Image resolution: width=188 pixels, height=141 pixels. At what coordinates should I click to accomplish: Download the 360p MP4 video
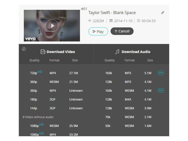[x=56, y=91]
